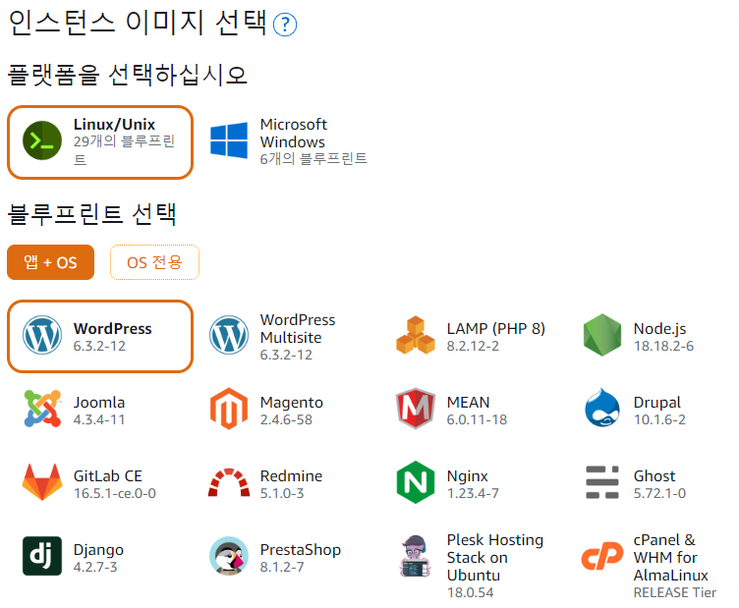Click version text 4.3.4-11

99,419
